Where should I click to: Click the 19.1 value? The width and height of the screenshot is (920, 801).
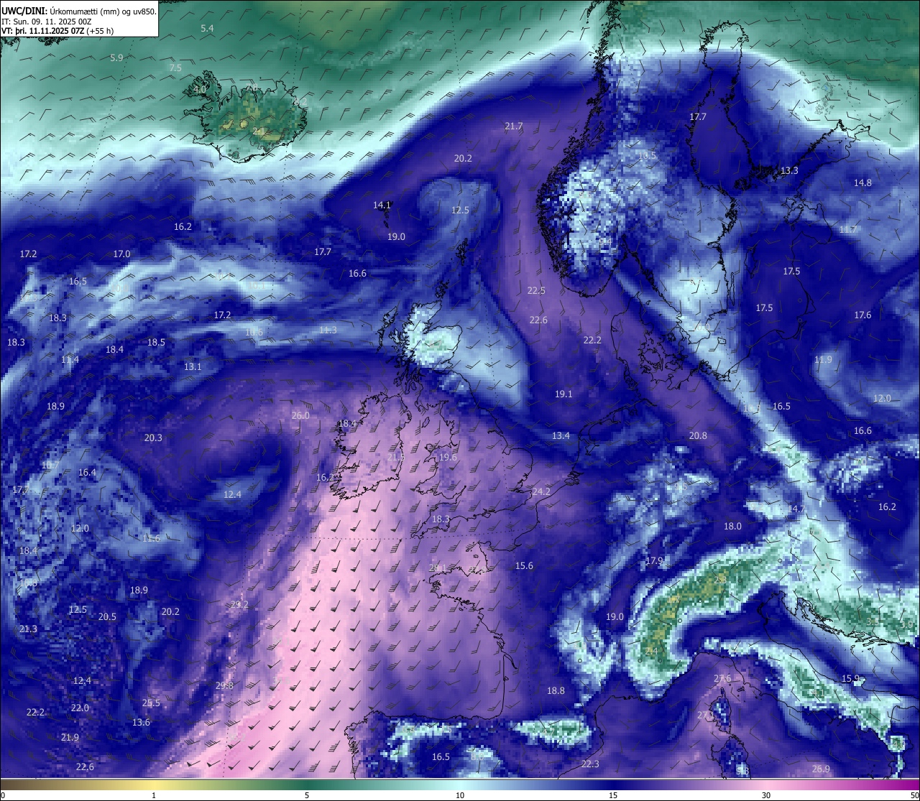563,394
